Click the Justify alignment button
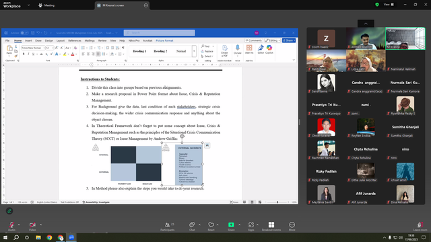 pyautogui.click(x=98, y=54)
